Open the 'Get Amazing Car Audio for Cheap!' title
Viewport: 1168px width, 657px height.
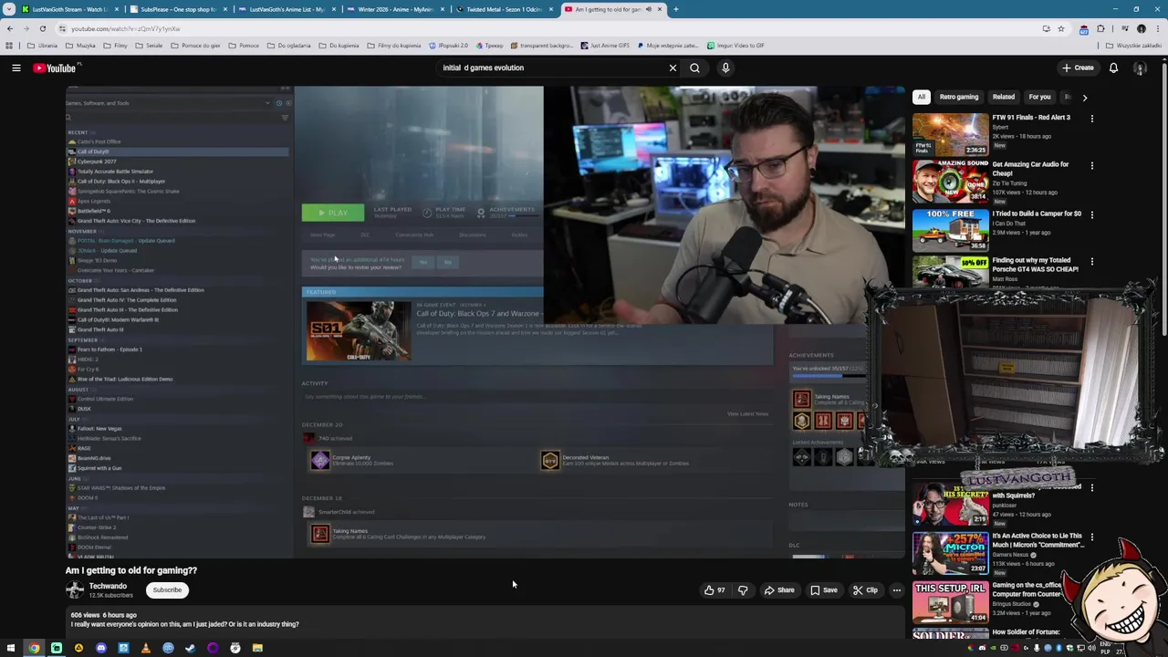point(1030,169)
